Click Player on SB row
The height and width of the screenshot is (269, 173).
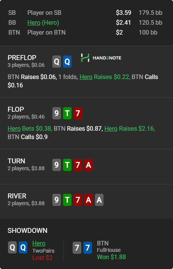pyautogui.click(x=85, y=13)
